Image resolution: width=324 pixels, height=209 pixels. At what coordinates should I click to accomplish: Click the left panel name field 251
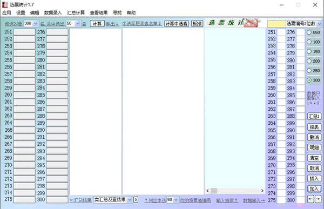[x=24, y=32]
